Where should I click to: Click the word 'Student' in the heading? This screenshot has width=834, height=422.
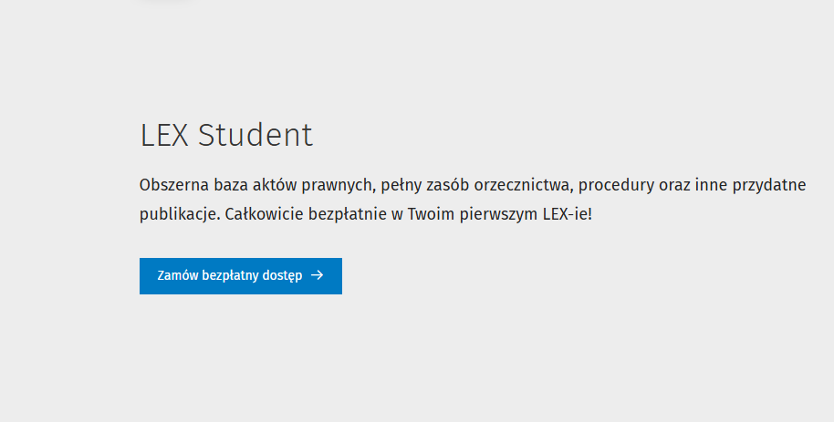[x=255, y=135]
